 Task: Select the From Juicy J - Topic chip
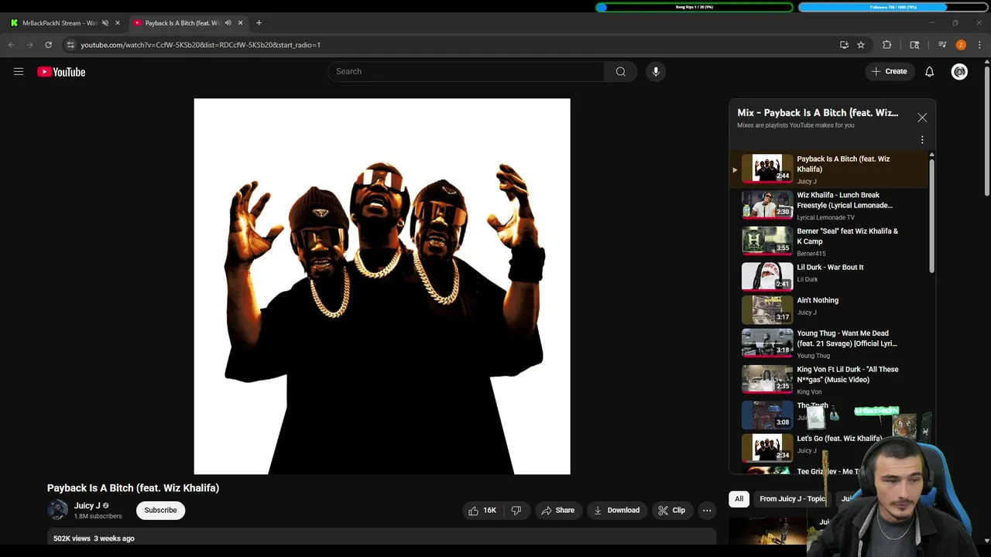click(793, 499)
